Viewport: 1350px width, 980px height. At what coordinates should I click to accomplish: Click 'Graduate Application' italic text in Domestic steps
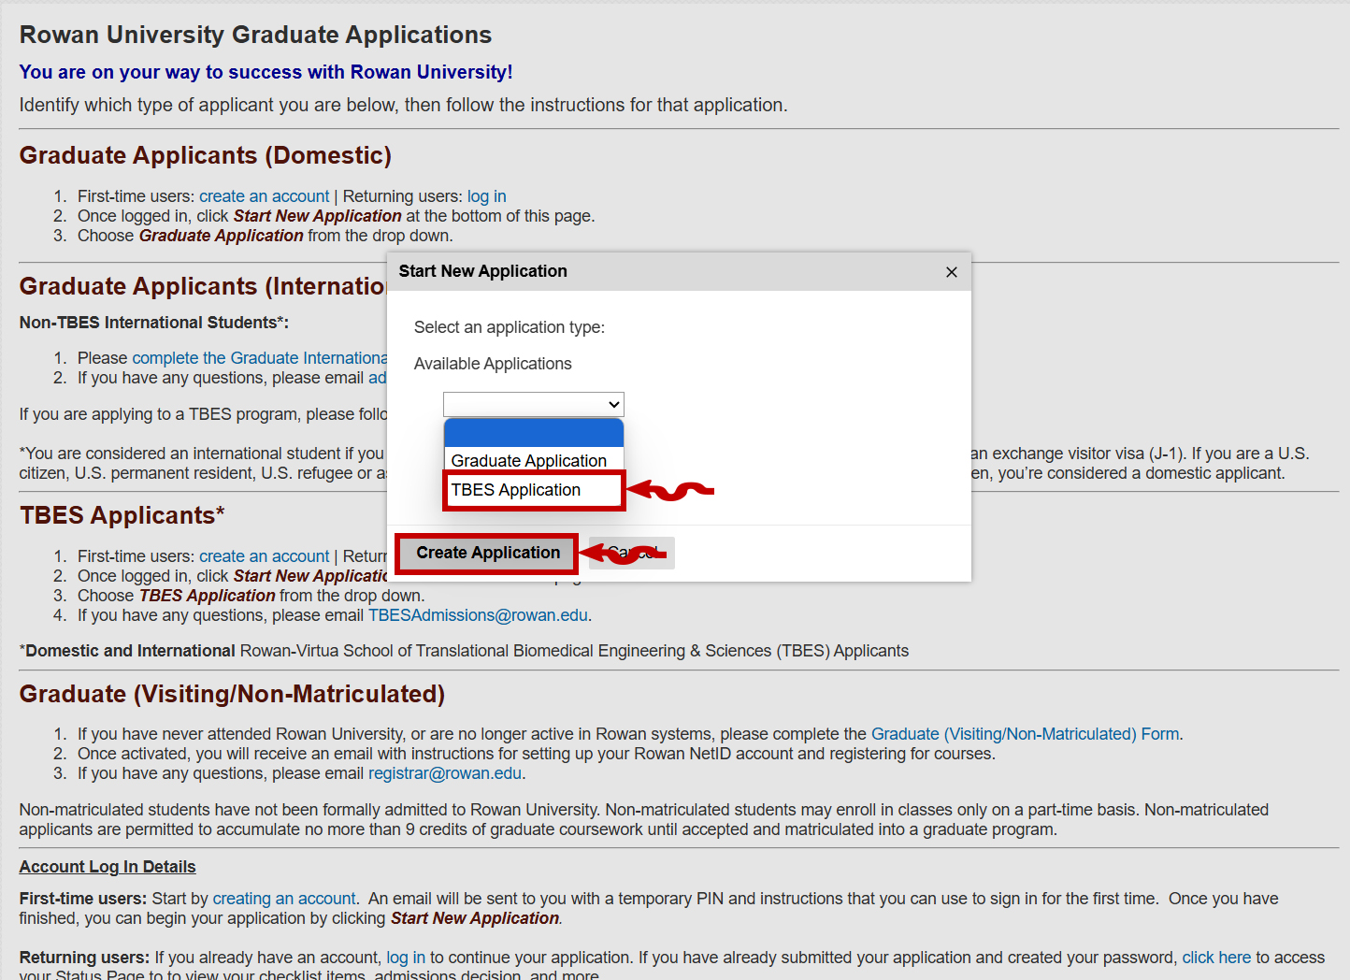tap(222, 236)
